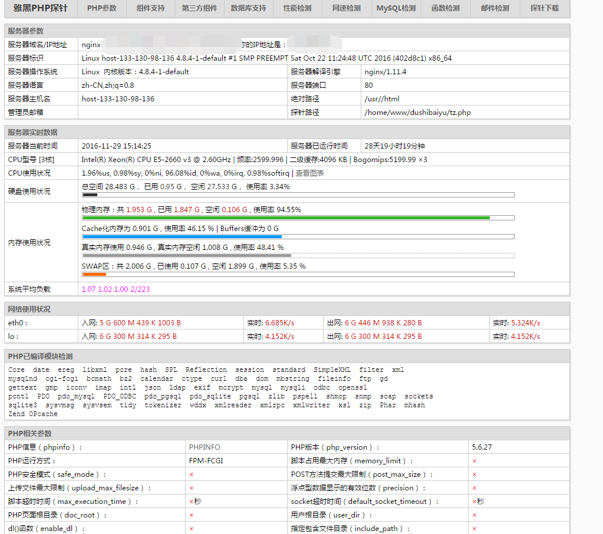Click the nginx/1.11.4 engine value
Viewport: 603px width, 534px height.
point(385,72)
